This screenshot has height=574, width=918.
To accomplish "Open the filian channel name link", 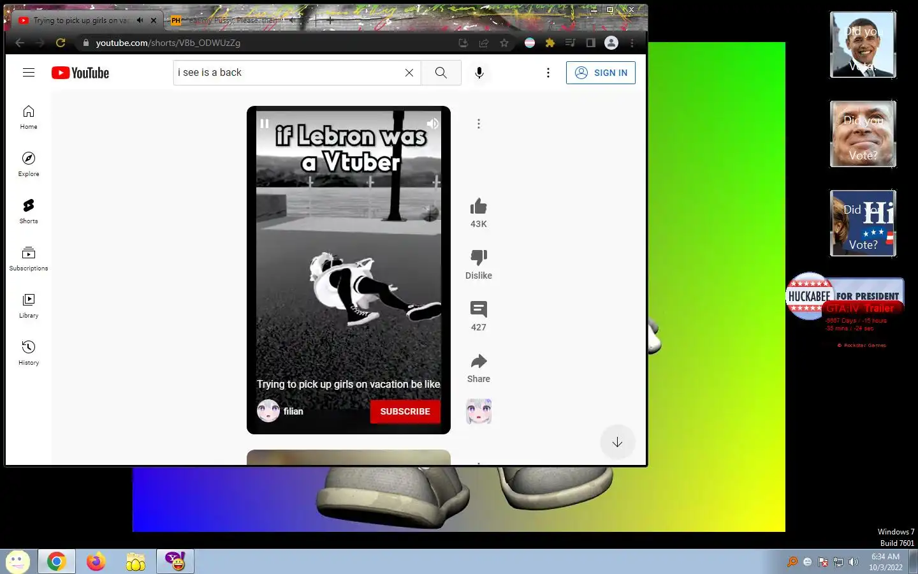I will [x=293, y=411].
